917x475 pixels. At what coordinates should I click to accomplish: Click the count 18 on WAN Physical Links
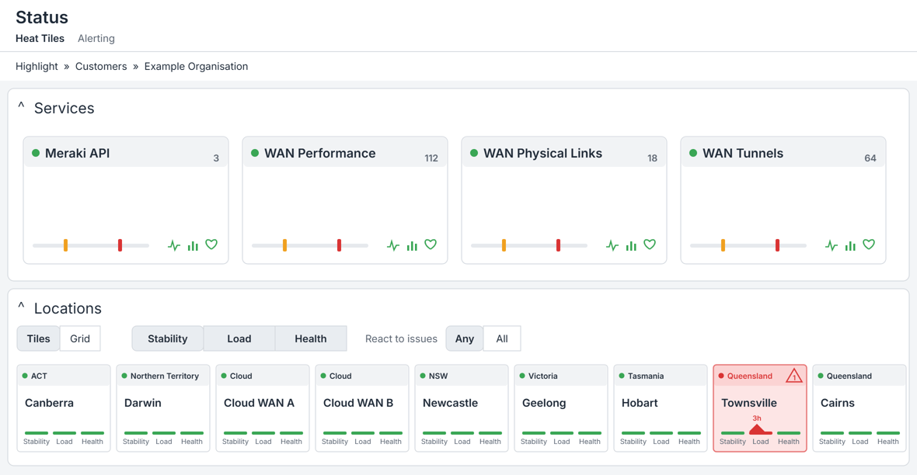coord(652,158)
